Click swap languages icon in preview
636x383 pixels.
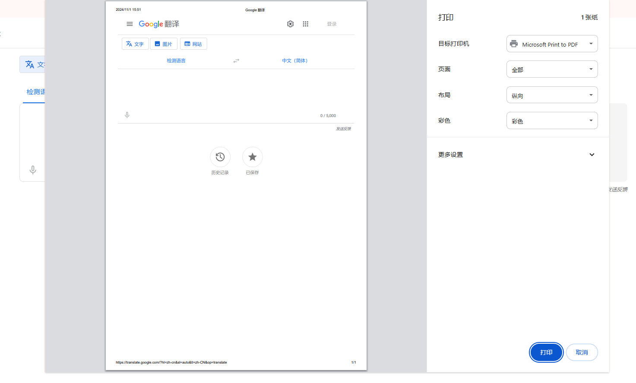tap(236, 61)
